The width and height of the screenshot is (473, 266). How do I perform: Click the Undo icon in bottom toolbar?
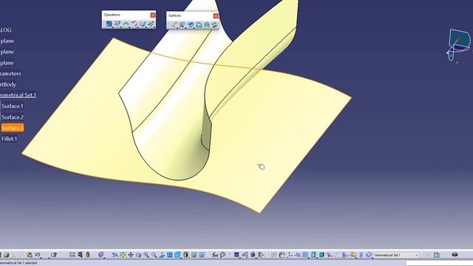click(x=38, y=255)
